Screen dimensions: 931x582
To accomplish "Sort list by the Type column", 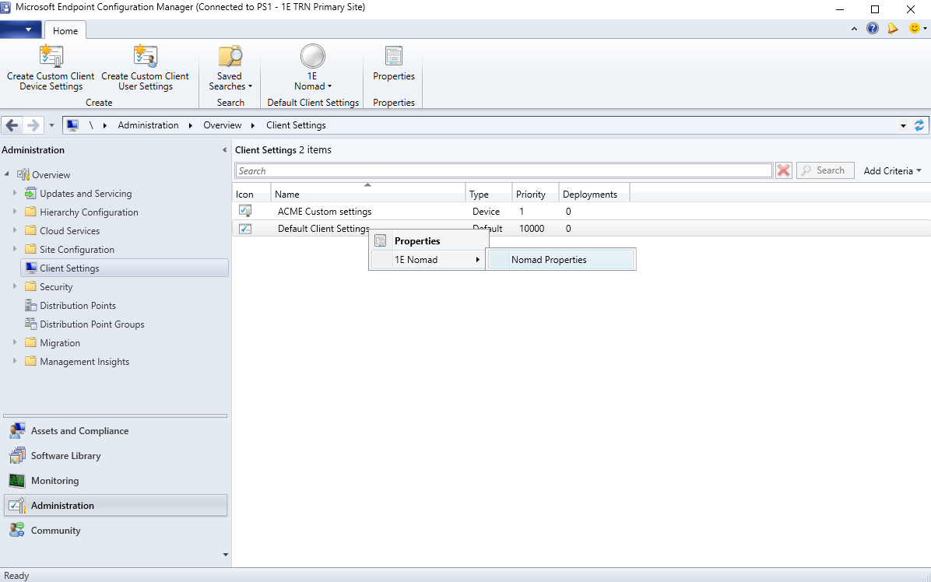I will click(x=489, y=194).
